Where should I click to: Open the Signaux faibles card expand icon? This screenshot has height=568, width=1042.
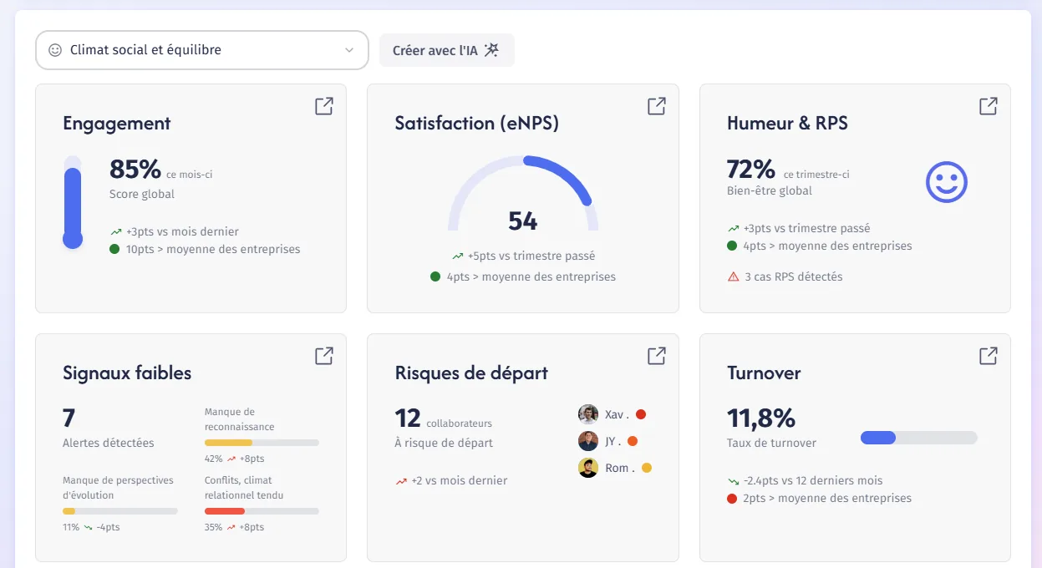coord(323,356)
